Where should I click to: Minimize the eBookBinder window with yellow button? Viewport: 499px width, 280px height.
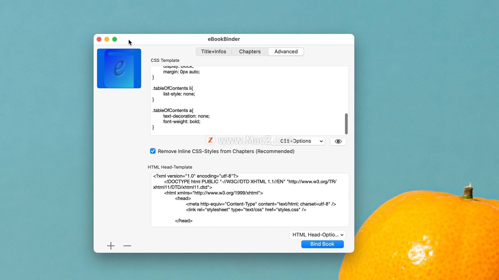pyautogui.click(x=107, y=39)
